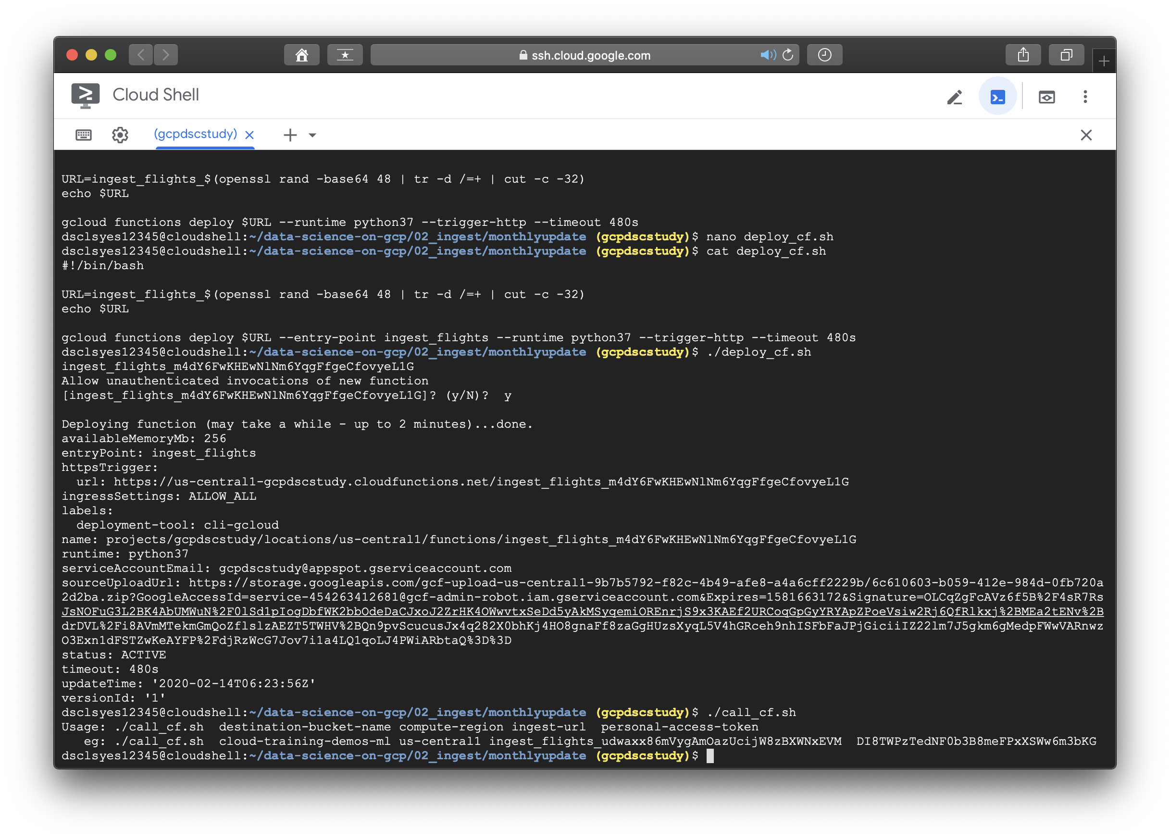Open the three-dot more options menu
Image resolution: width=1170 pixels, height=840 pixels.
[1085, 97]
